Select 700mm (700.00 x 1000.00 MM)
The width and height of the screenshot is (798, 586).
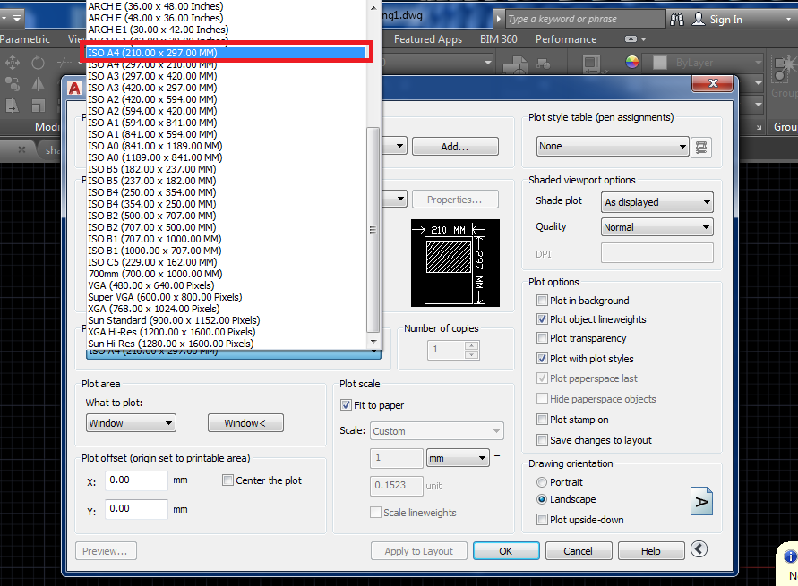point(227,274)
